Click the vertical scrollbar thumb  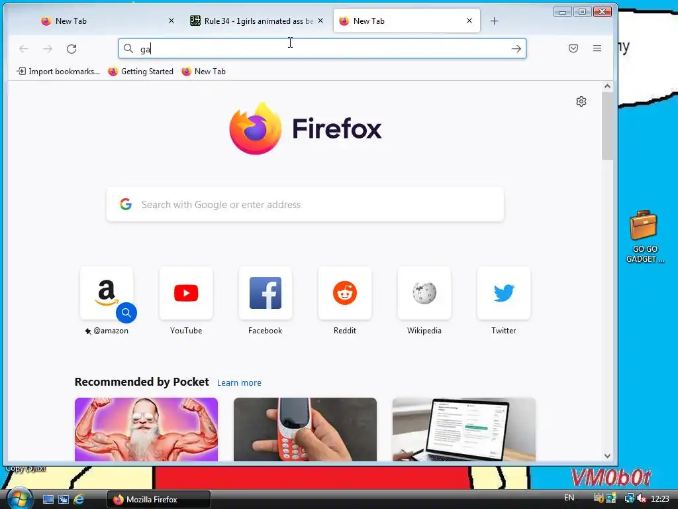pyautogui.click(x=608, y=125)
